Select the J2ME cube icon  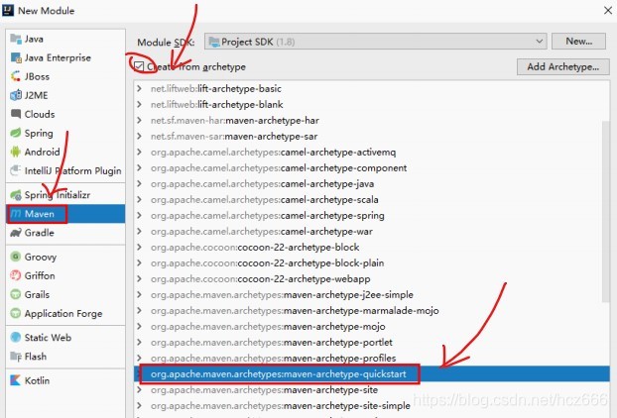coord(16,95)
